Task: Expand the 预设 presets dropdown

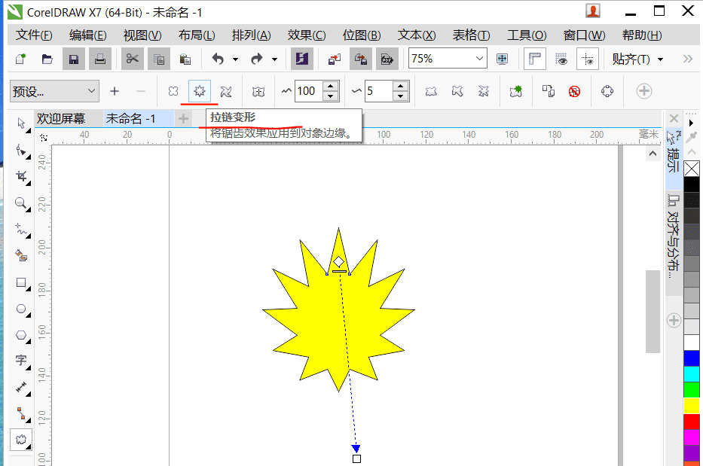Action: tap(92, 91)
